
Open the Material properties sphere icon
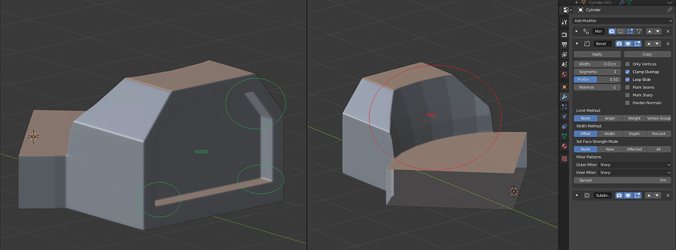coord(564,146)
